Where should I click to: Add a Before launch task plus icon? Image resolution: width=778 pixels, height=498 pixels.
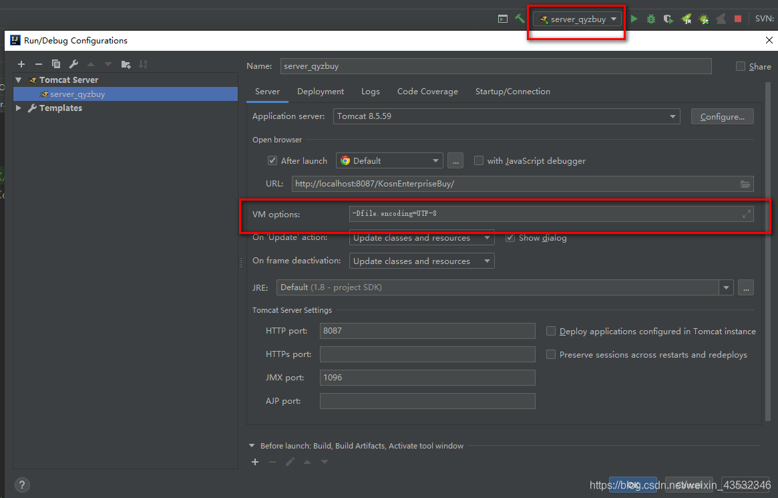coord(255,462)
